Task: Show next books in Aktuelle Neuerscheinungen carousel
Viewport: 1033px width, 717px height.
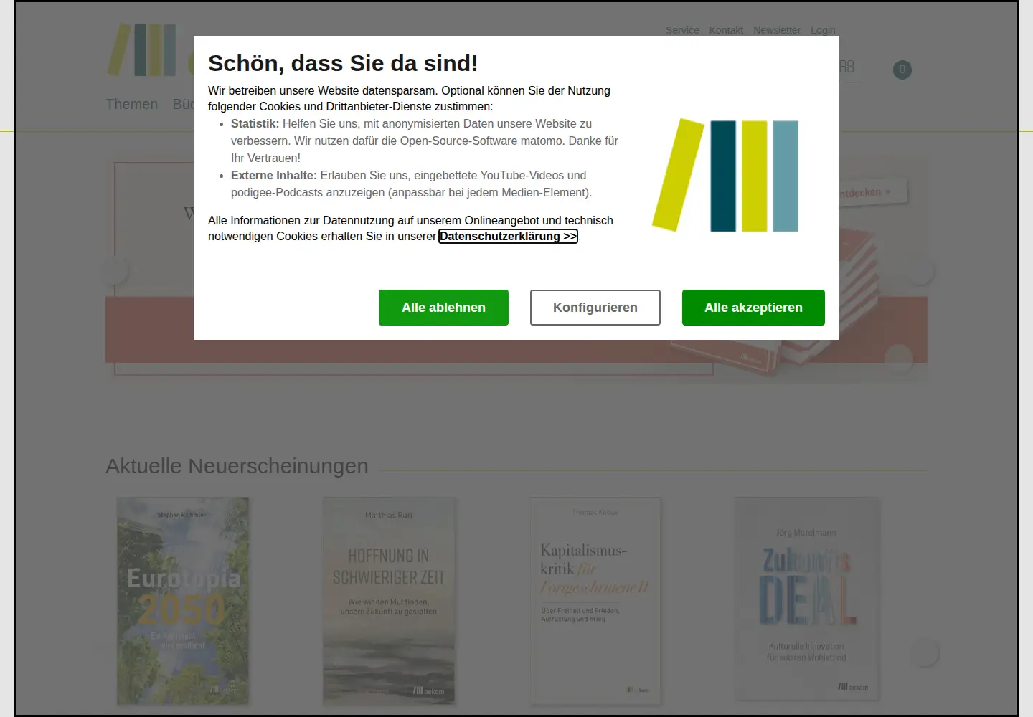Action: (925, 652)
